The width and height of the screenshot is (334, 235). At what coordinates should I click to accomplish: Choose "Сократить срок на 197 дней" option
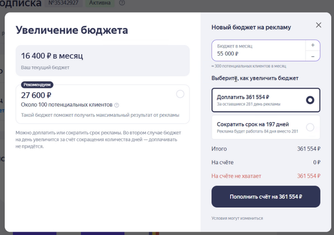(x=310, y=127)
